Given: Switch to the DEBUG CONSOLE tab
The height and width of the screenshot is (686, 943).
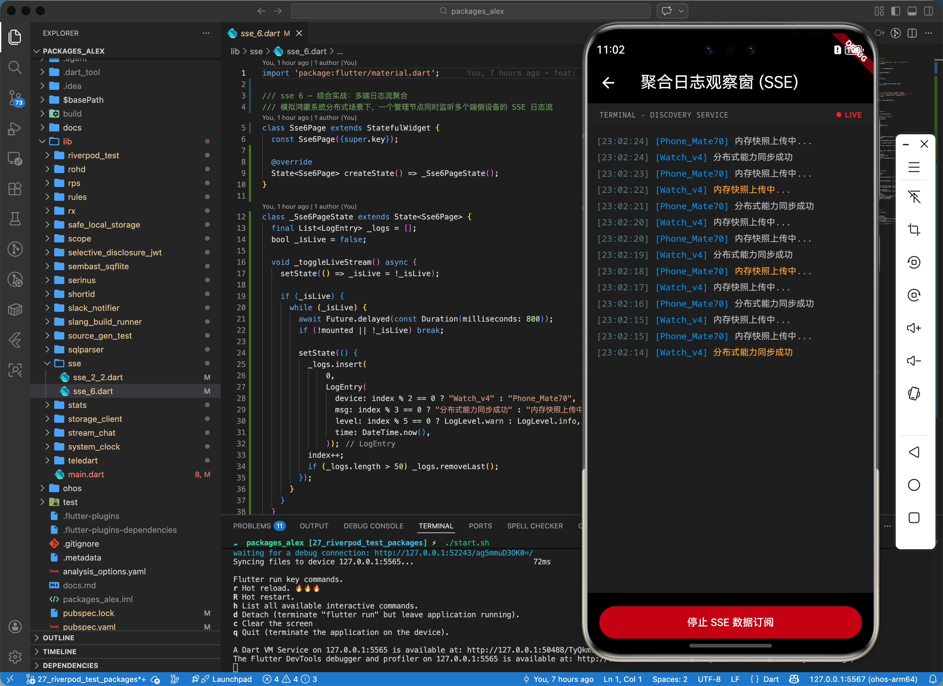Looking at the screenshot, I should point(373,526).
